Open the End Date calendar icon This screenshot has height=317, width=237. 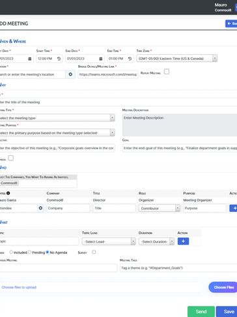click(x=101, y=59)
